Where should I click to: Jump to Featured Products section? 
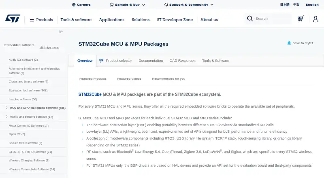93,78
